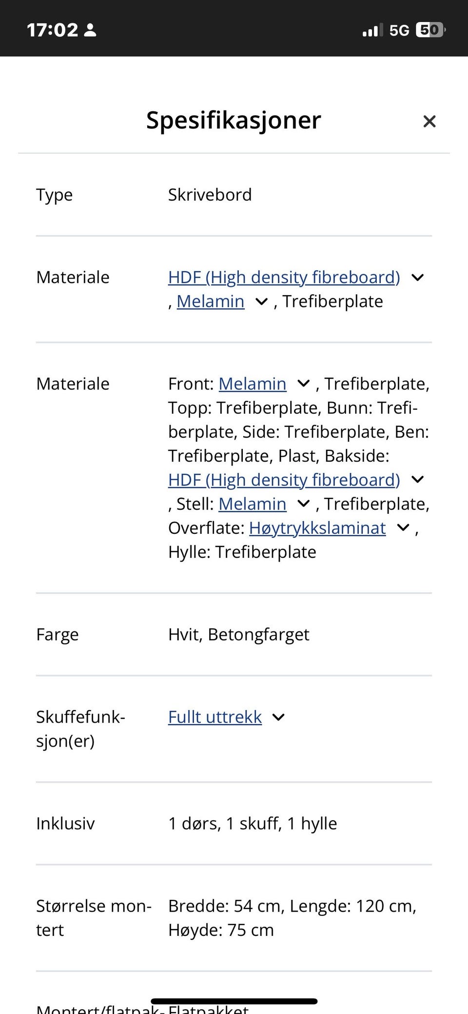Expand the HDF (High density fibreboard) definition
This screenshot has height=1014, width=468.
pyautogui.click(x=284, y=277)
